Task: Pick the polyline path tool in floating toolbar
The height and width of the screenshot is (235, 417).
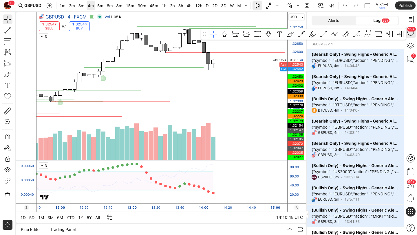Action: [x=334, y=34]
